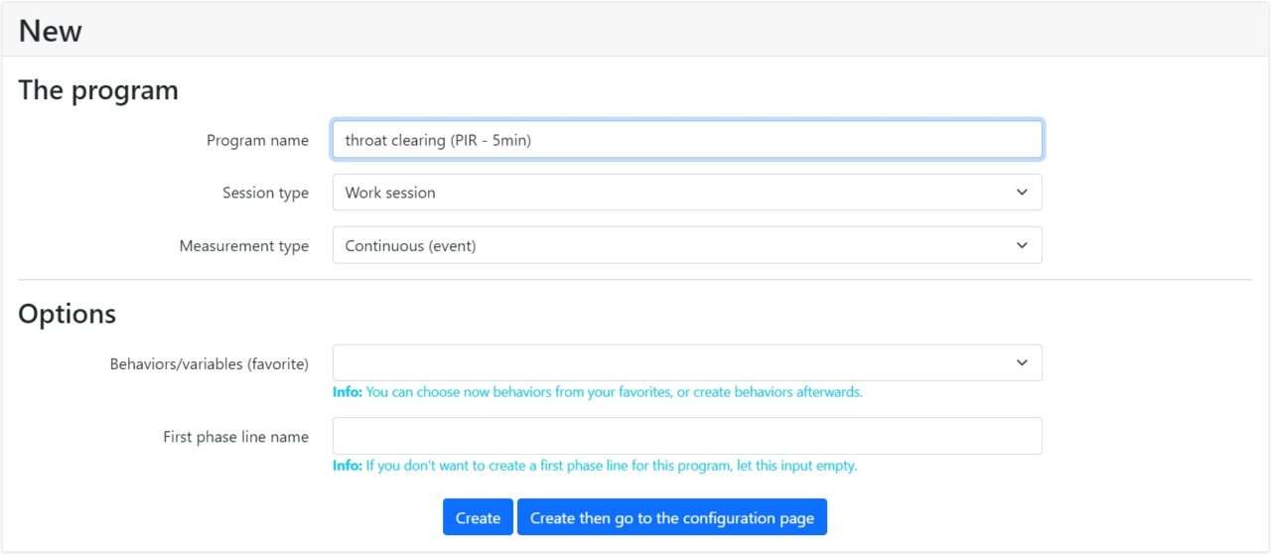Image resolution: width=1271 pixels, height=554 pixels.
Task: Click into the First phase line name input
Action: (x=687, y=436)
